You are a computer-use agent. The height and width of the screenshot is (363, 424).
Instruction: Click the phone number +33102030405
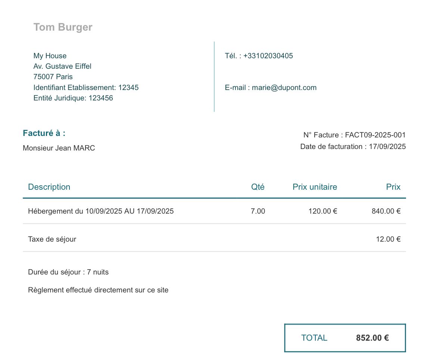(x=268, y=56)
